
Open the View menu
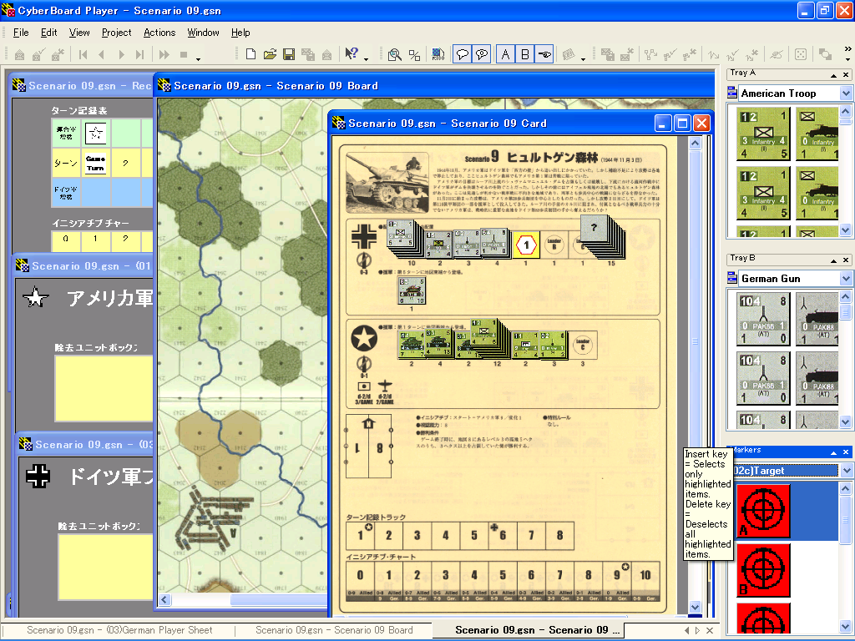tap(79, 33)
